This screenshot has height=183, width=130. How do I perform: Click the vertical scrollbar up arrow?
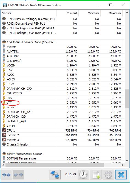point(127,13)
